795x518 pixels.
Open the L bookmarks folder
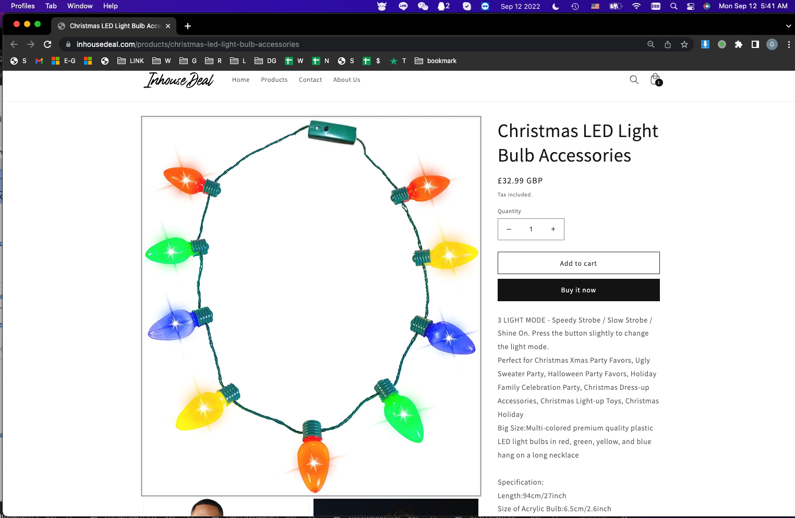tap(238, 61)
